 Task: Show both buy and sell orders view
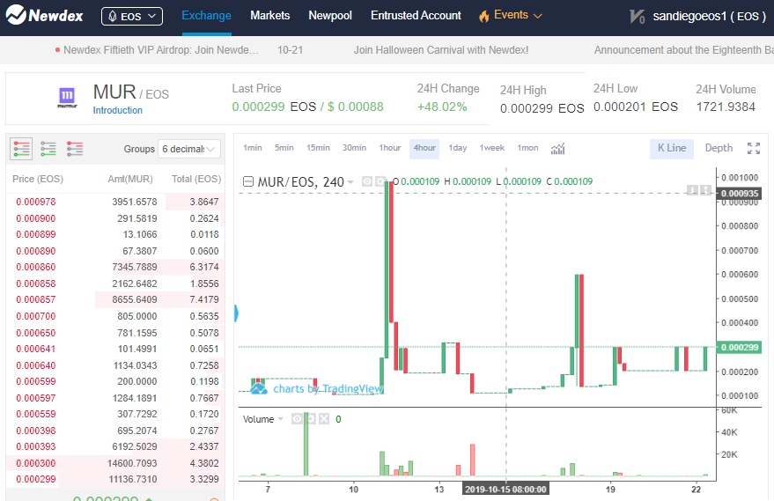(21, 149)
